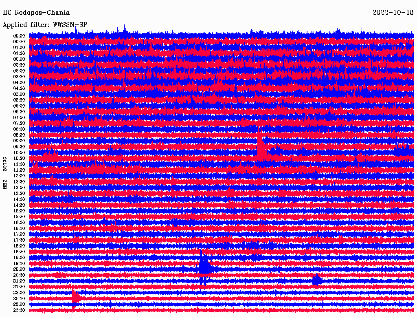This screenshot has width=417, height=318.
Task: Click the 09:00 time label
Action: click(x=19, y=141)
